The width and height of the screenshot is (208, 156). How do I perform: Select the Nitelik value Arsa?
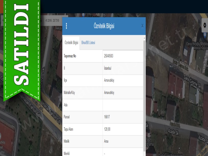tap(106, 142)
